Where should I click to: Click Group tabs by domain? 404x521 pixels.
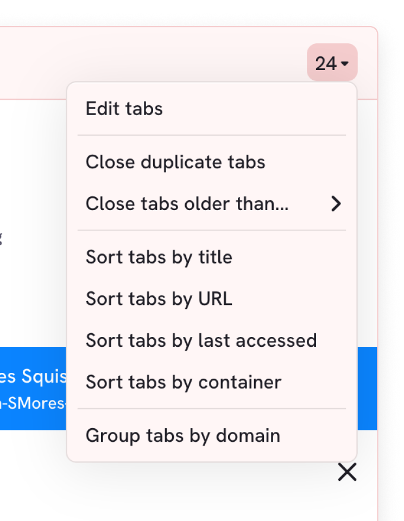click(x=183, y=435)
